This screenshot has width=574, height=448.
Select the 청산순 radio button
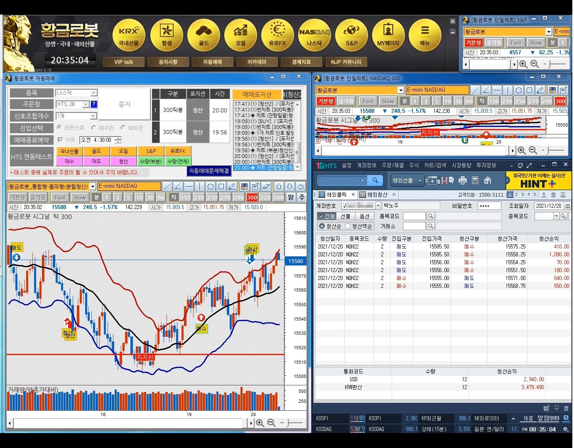[321, 226]
